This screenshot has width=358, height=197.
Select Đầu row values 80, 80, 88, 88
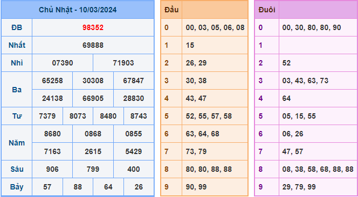click(x=209, y=169)
